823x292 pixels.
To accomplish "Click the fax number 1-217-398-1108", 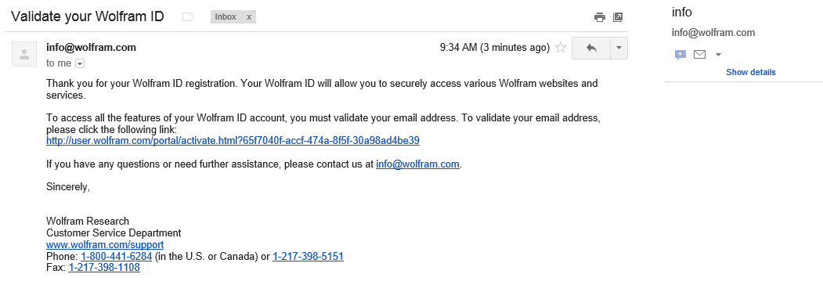I will (104, 267).
